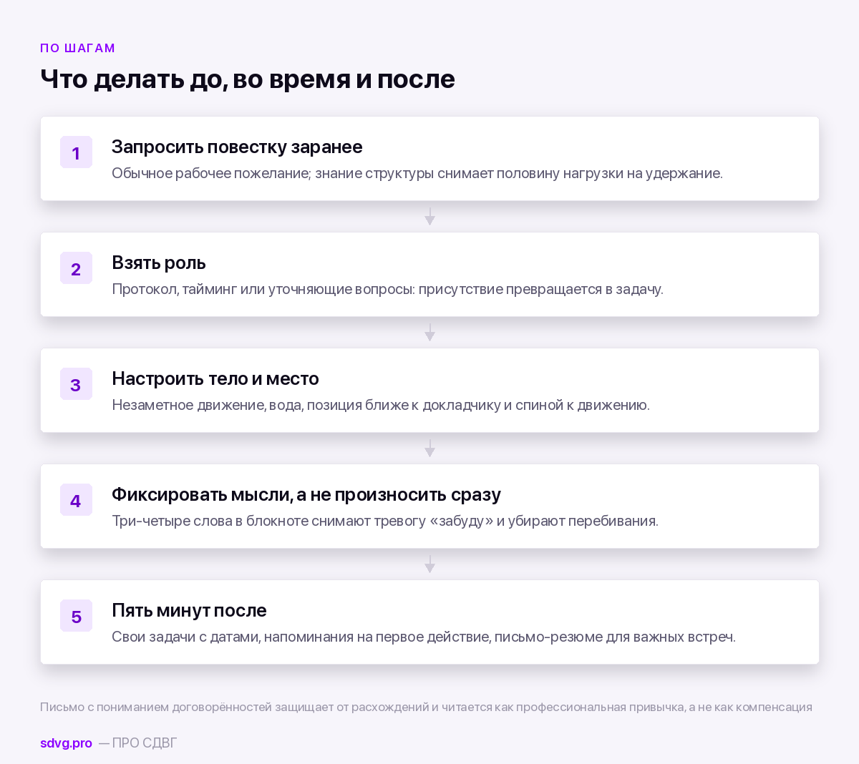Image resolution: width=859 pixels, height=764 pixels.
Task: Click the step number 3 badge
Action: coord(76,384)
